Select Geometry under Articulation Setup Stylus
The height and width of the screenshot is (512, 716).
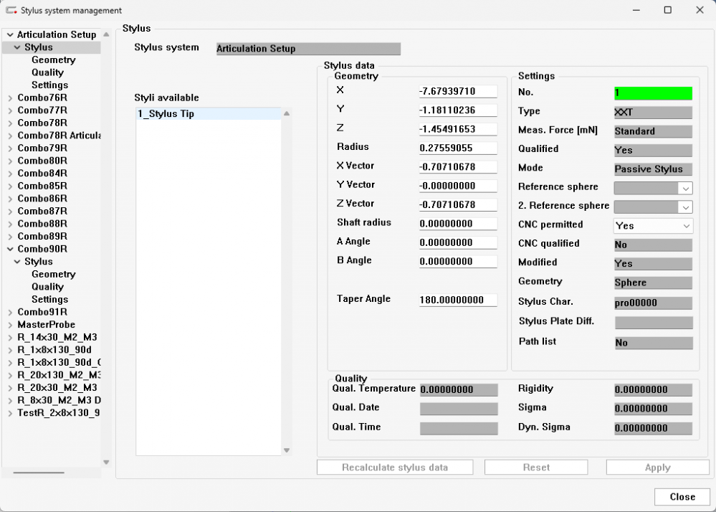pos(53,60)
